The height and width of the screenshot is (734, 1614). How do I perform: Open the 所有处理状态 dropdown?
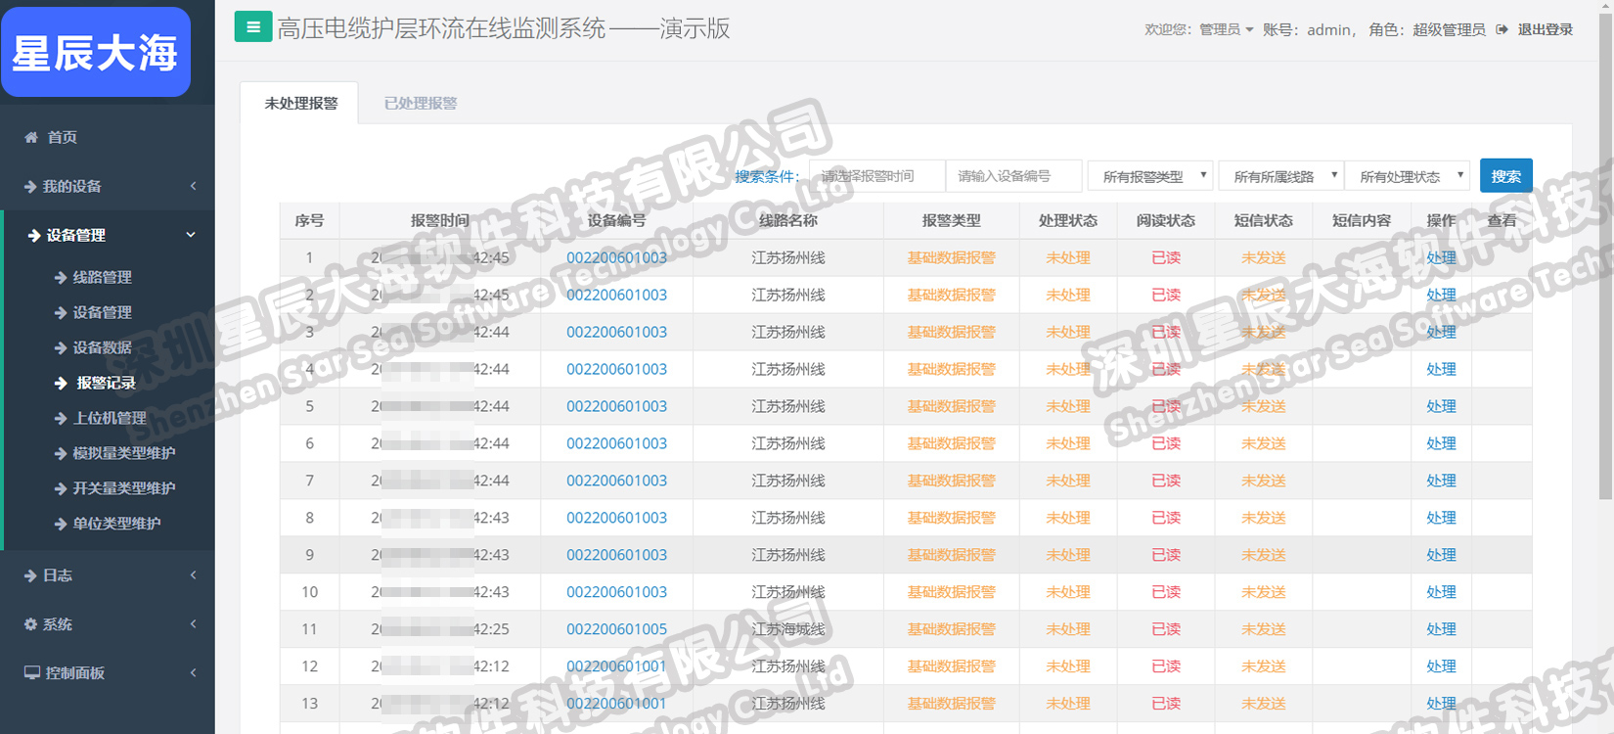pyautogui.click(x=1408, y=176)
